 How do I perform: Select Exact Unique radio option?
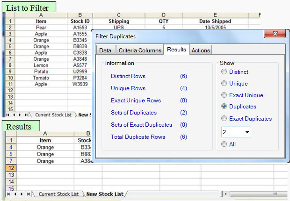[225, 95]
